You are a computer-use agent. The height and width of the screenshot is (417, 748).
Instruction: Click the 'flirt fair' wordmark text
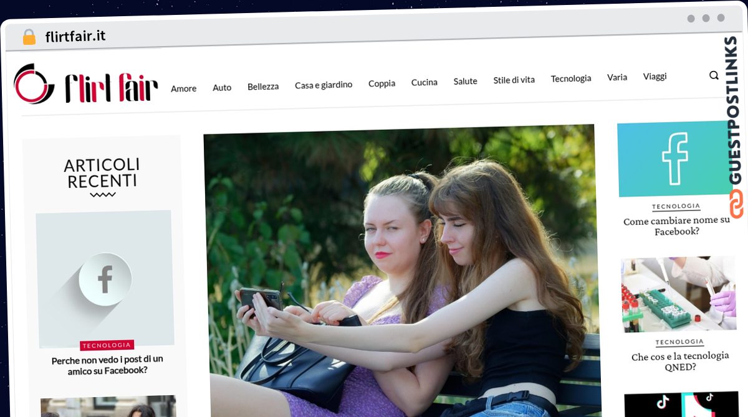[111, 87]
